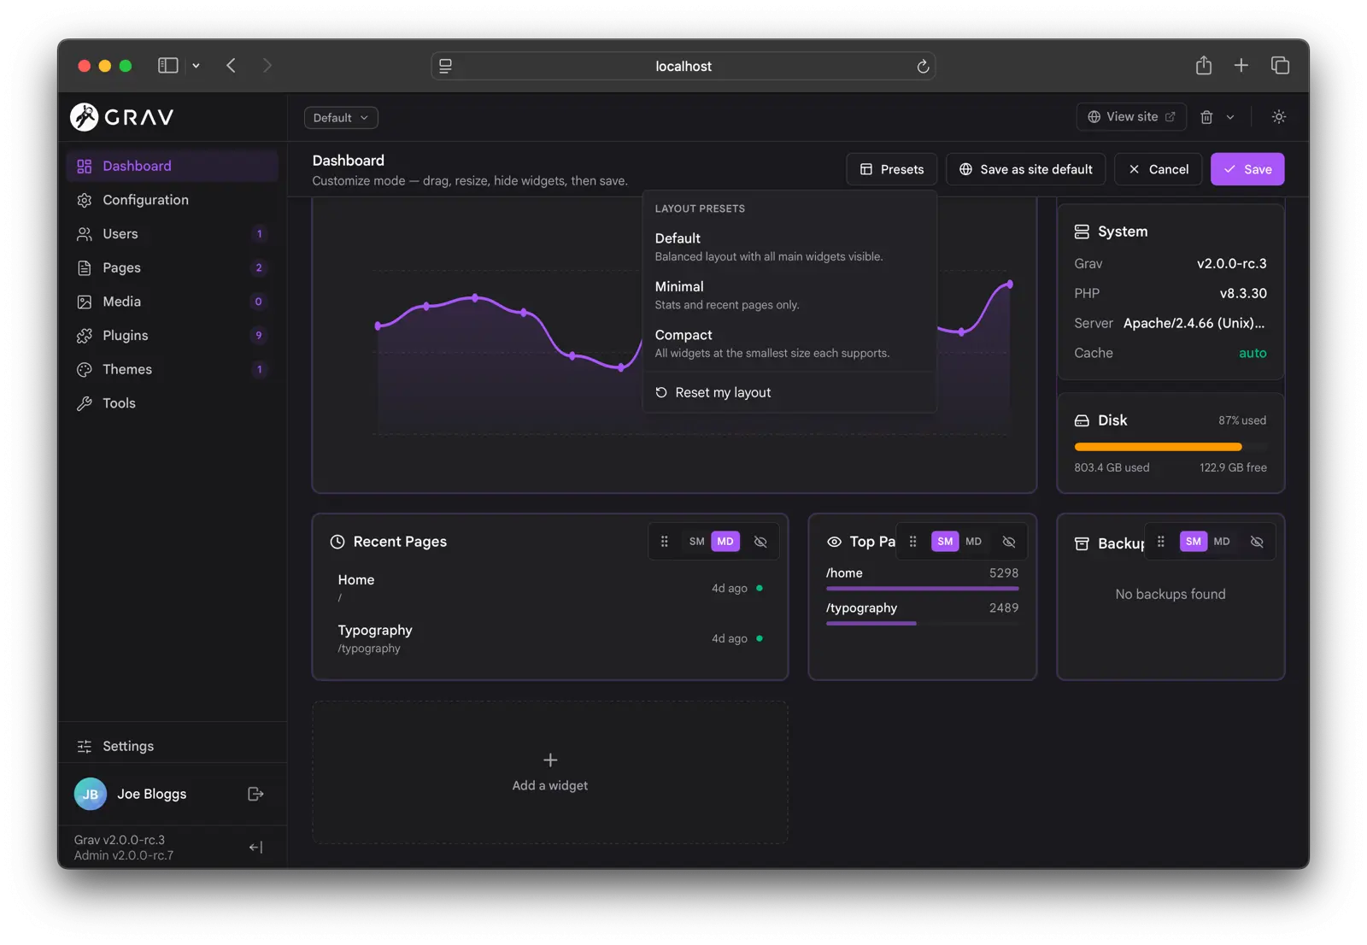Hide the Top Pages widget
Image resolution: width=1367 pixels, height=945 pixels.
1009,542
